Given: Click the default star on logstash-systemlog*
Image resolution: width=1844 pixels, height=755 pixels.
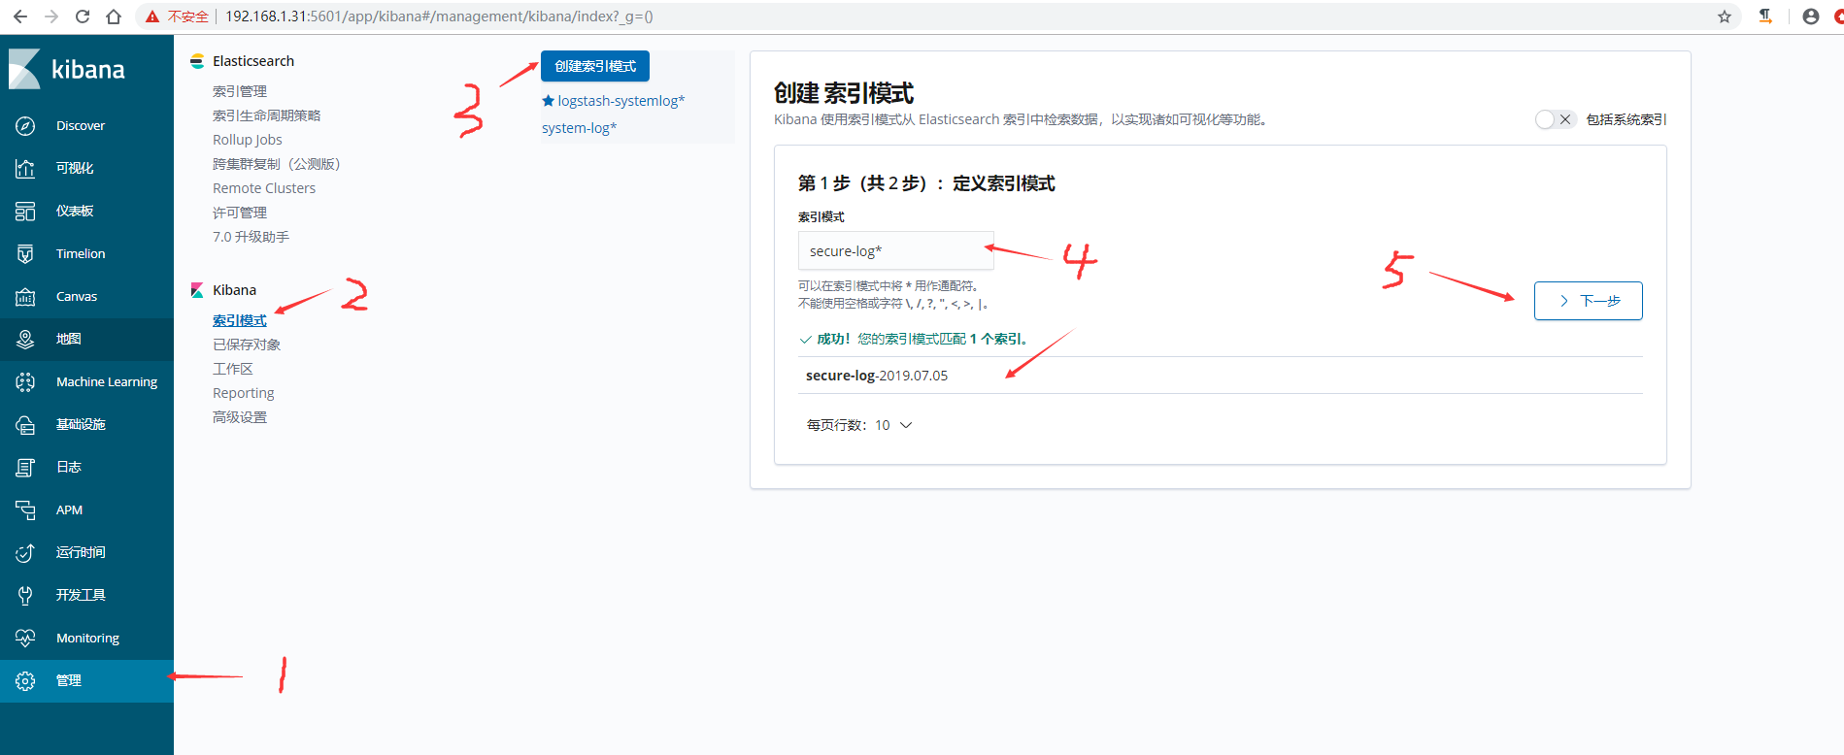Looking at the screenshot, I should 548,101.
